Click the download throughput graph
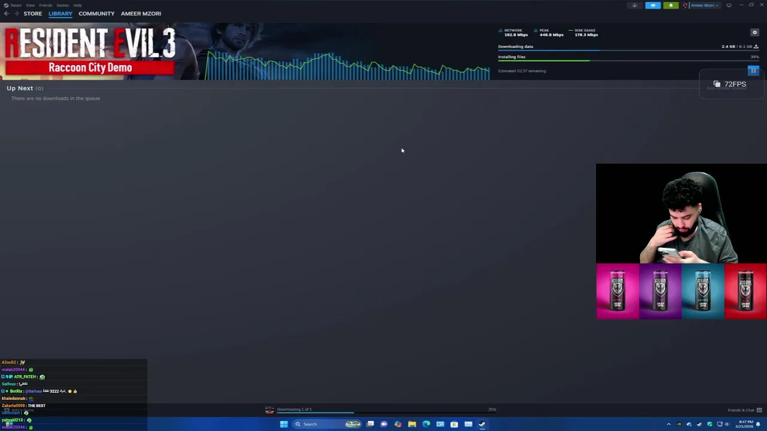This screenshot has height=431, width=767. (348, 66)
